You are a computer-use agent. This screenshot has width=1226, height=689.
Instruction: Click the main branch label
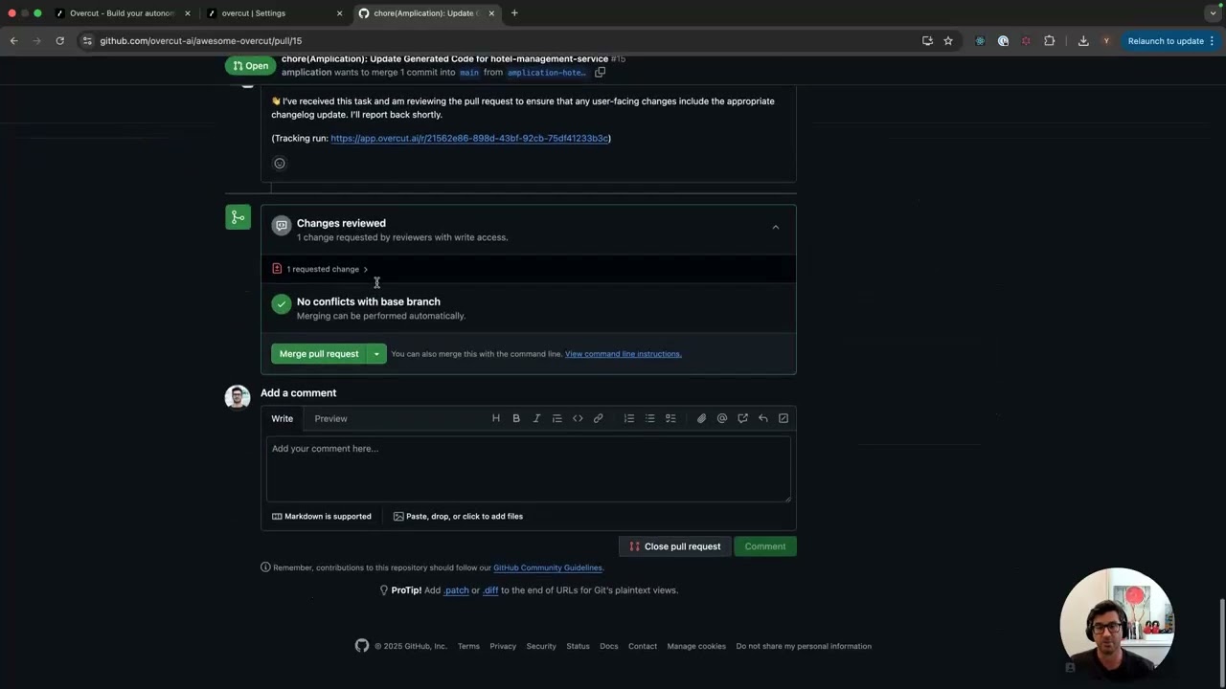[469, 73]
